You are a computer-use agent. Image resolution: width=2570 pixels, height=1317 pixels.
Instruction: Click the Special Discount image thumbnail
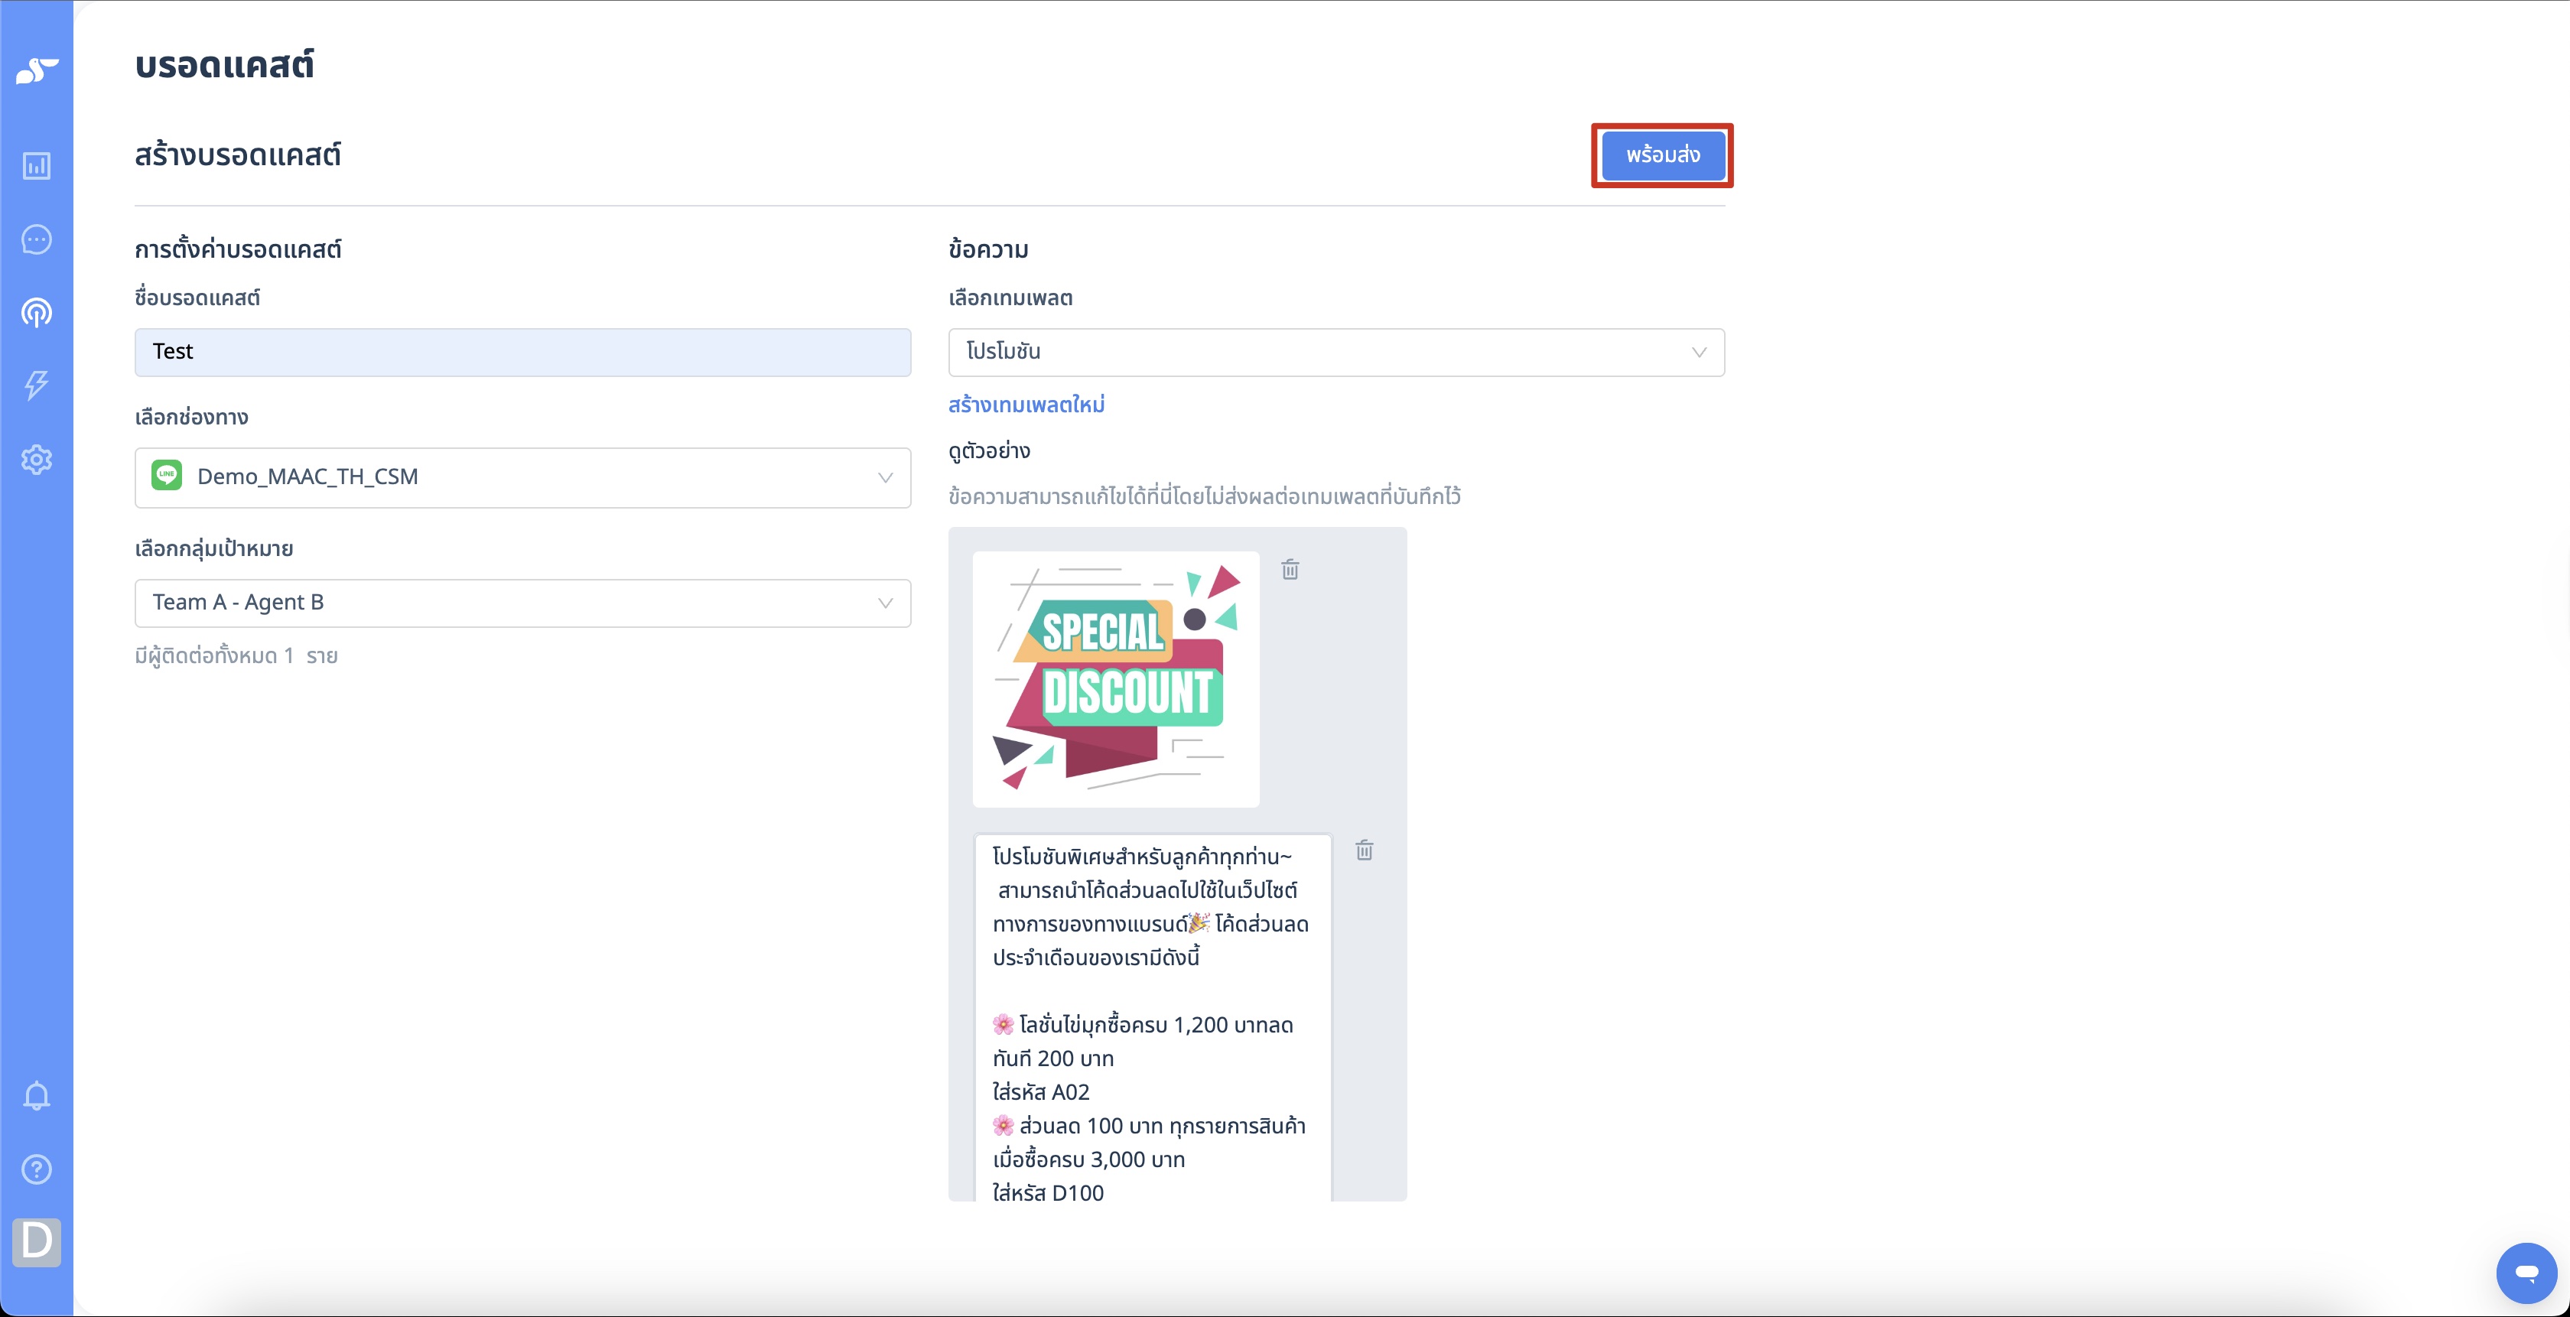pos(1115,678)
